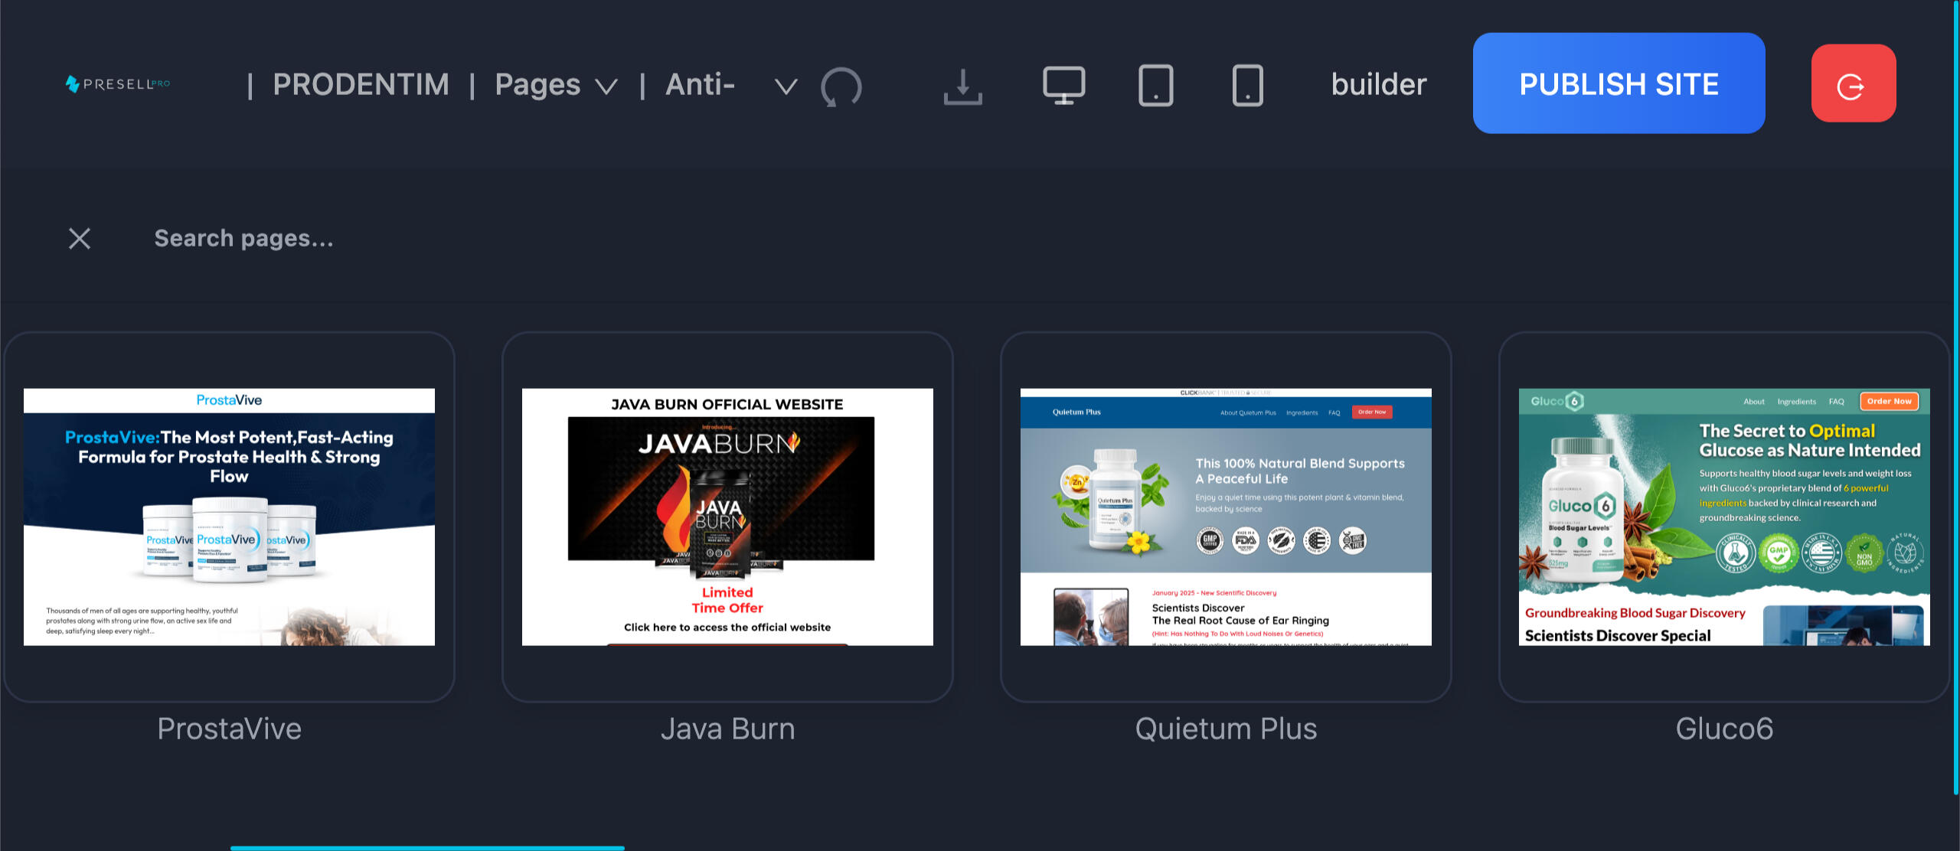Close the page search panel
Screen dimensions: 1960x851
pyautogui.click(x=80, y=239)
